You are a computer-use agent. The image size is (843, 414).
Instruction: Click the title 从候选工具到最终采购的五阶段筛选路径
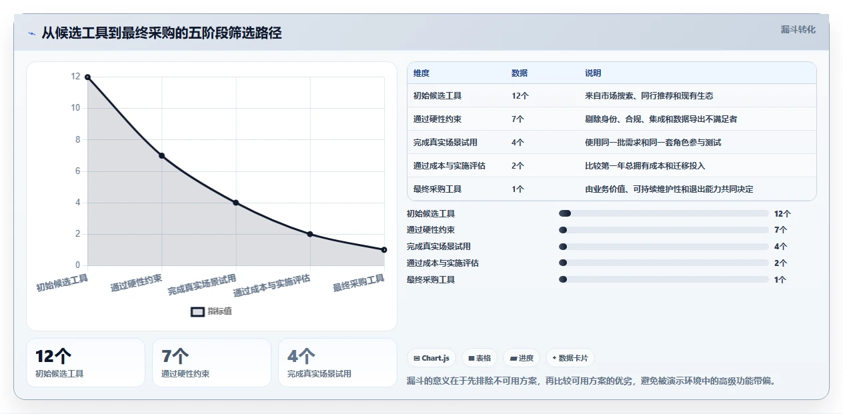161,33
